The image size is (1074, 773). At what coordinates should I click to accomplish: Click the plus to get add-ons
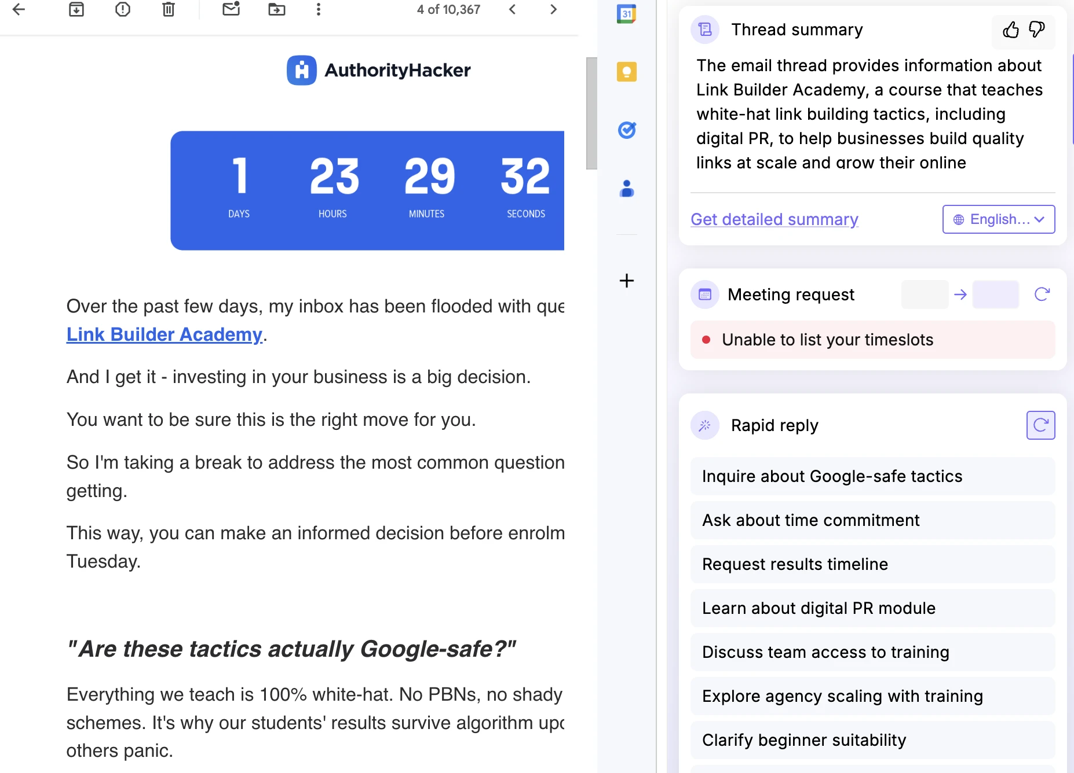pyautogui.click(x=627, y=281)
